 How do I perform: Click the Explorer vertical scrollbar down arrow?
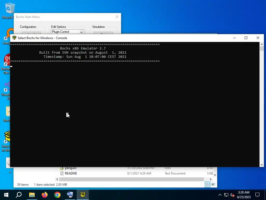215,175
